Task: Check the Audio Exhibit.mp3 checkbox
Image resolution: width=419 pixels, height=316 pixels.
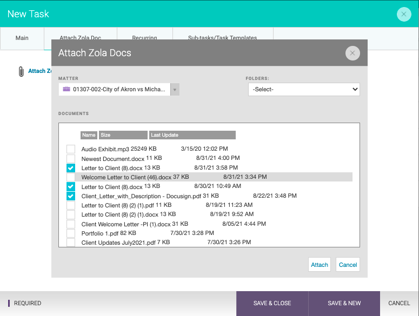Action: (71, 149)
